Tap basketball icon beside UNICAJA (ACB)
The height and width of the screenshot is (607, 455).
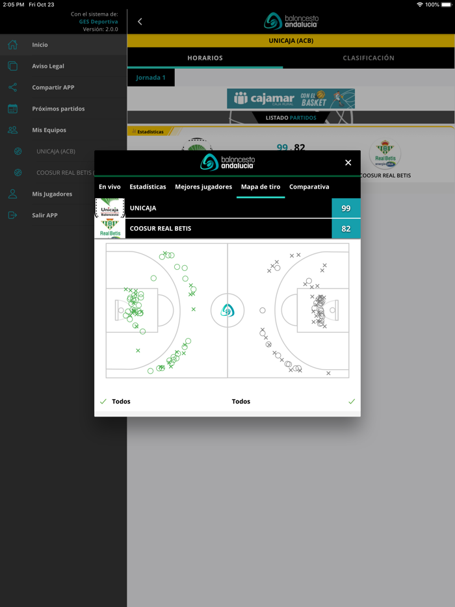pos(18,151)
